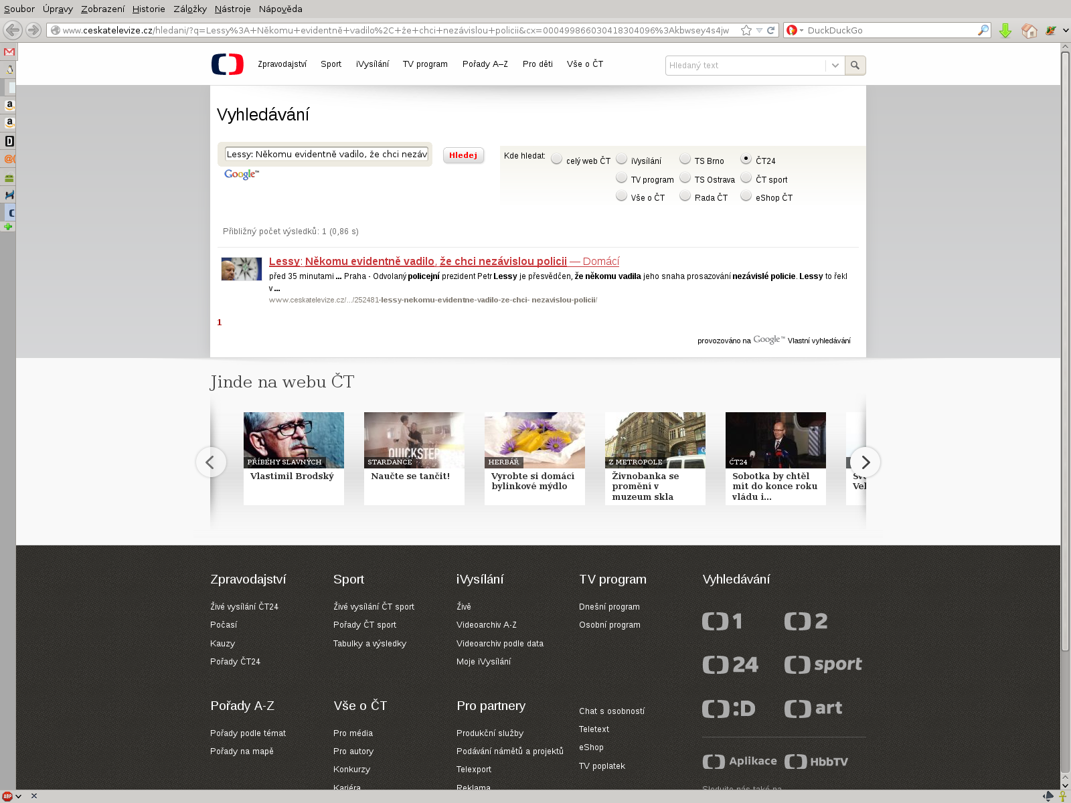
Task: Select the TS Brno radio button
Action: click(685, 159)
